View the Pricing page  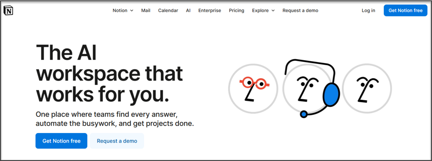point(237,10)
